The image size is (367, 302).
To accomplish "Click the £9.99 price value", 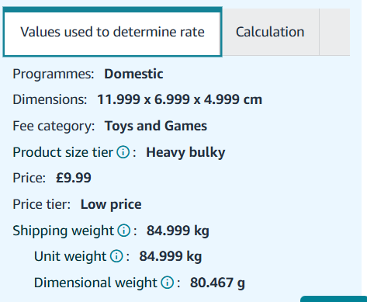I will [74, 178].
